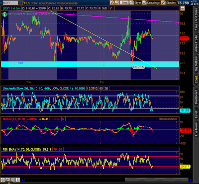Image resolution: width=199 pixels, height=184 pixels.
Task: Click the grid layout icon at bottom left
Action: pos(2,180)
